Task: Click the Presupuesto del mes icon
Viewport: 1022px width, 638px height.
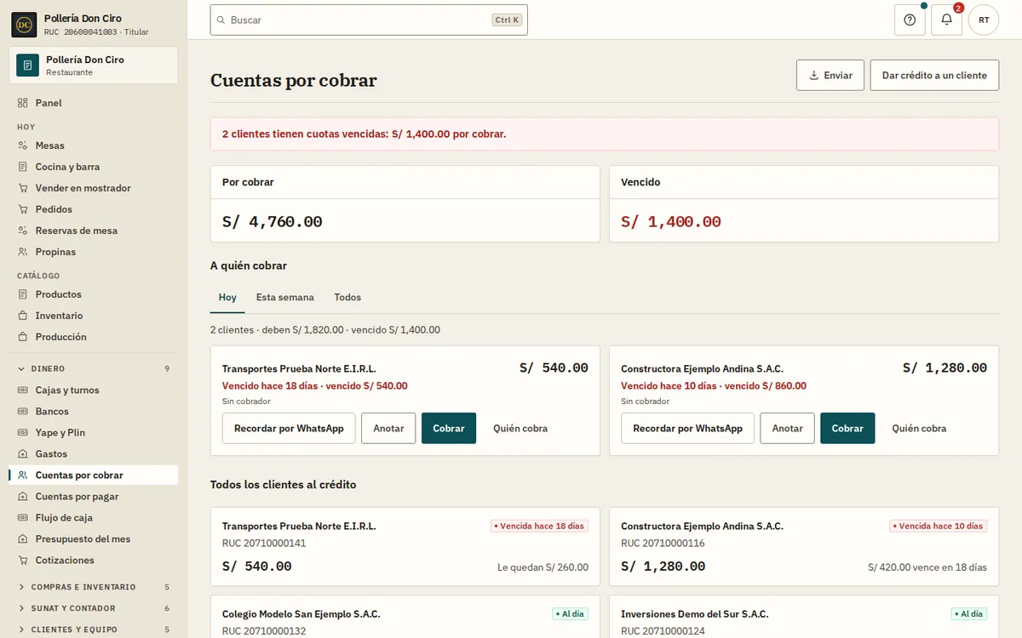Action: (23, 539)
